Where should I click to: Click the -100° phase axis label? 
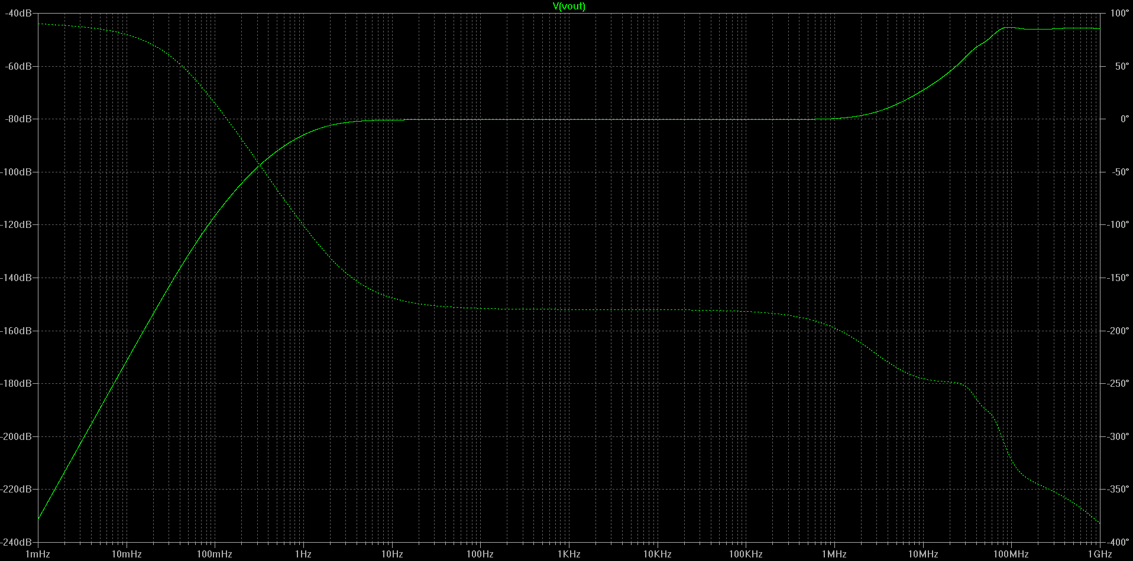[x=1118, y=224]
